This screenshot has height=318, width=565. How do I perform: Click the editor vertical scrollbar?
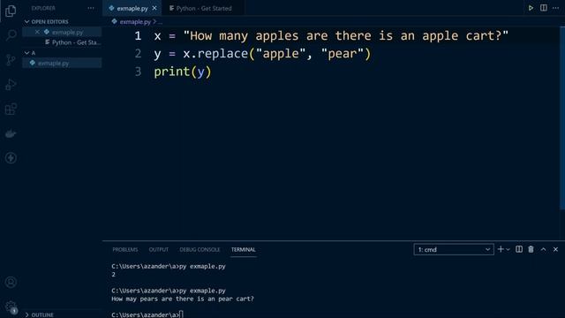point(562,118)
